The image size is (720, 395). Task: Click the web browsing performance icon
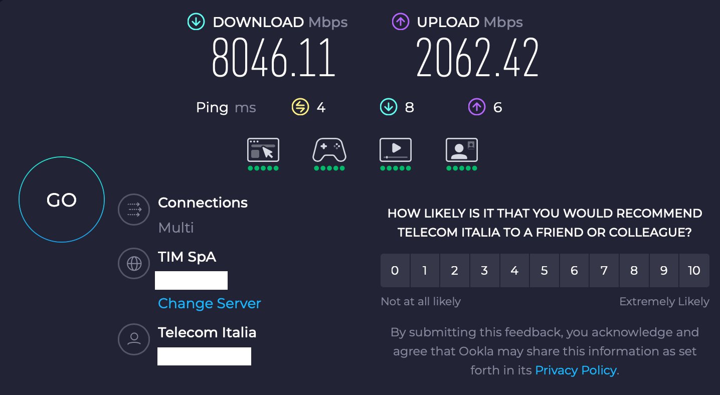tap(263, 150)
